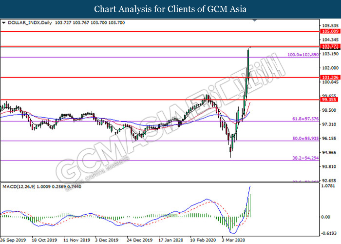The width and height of the screenshot is (341, 244).
Task: Click the 97.310 price scale value
Action: [x=329, y=124]
